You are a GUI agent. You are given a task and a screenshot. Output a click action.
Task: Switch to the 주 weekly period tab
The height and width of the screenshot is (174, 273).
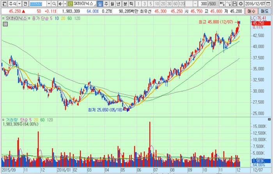tap(107, 3)
